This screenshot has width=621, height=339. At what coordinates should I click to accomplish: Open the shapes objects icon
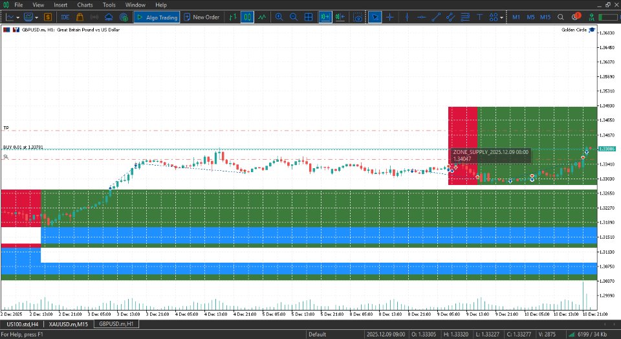tap(494, 17)
